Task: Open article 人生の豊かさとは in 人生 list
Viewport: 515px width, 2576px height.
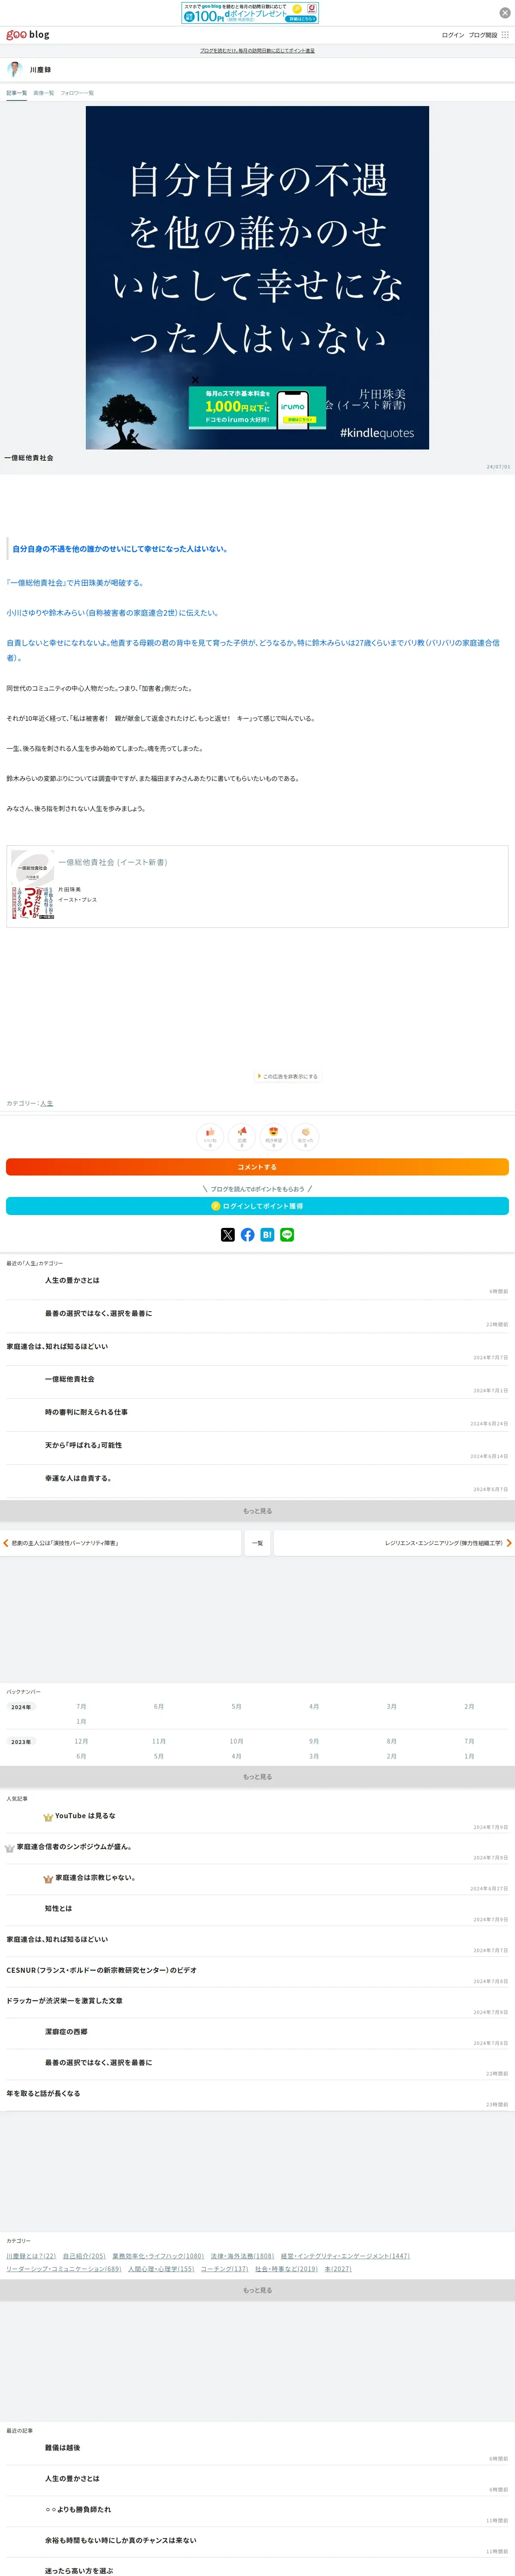Action: point(72,1280)
